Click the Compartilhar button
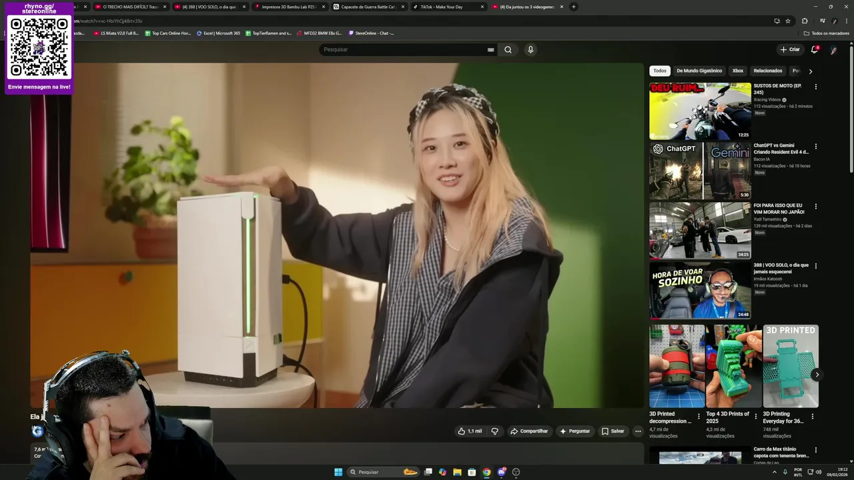 [x=528, y=431]
